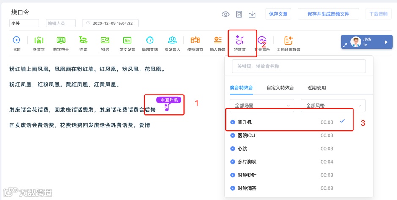Open the 背景音乐 background music tool

click(x=262, y=43)
